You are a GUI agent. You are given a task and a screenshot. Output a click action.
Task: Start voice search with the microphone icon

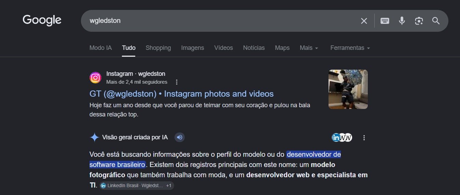pyautogui.click(x=402, y=21)
